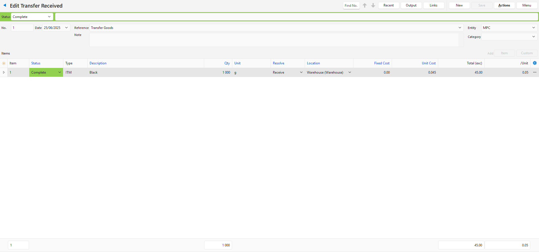Open the Actions menu
539x252 pixels.
[504, 5]
